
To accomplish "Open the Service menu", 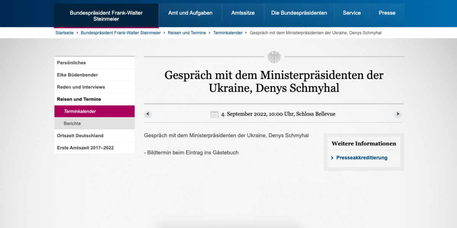I will pos(352,13).
